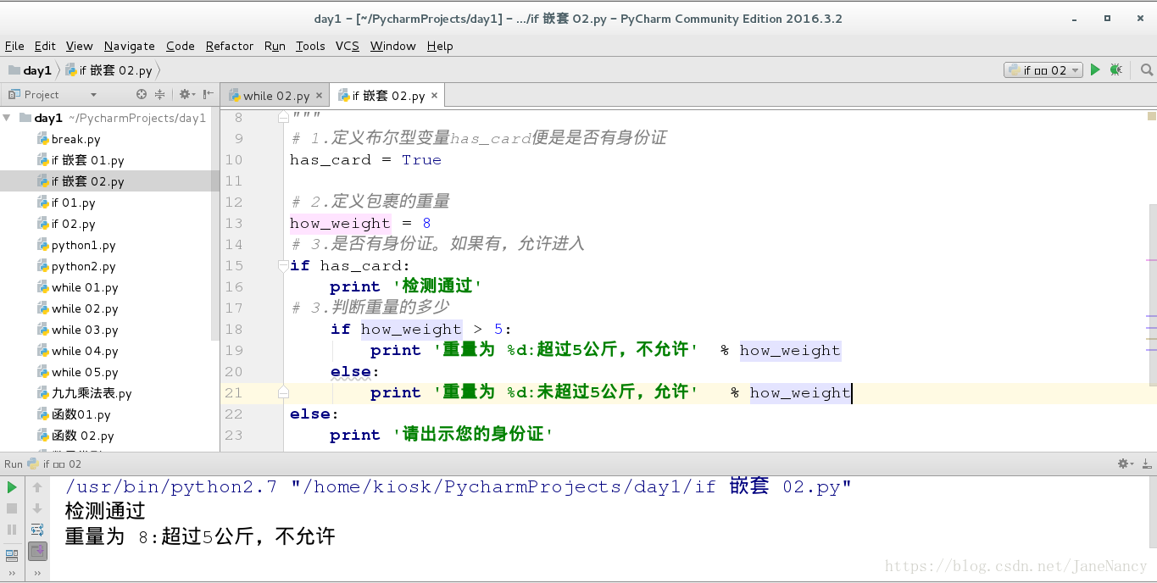Fold the if has_card block at line 15
This screenshot has height=583, width=1157.
pos(284,265)
